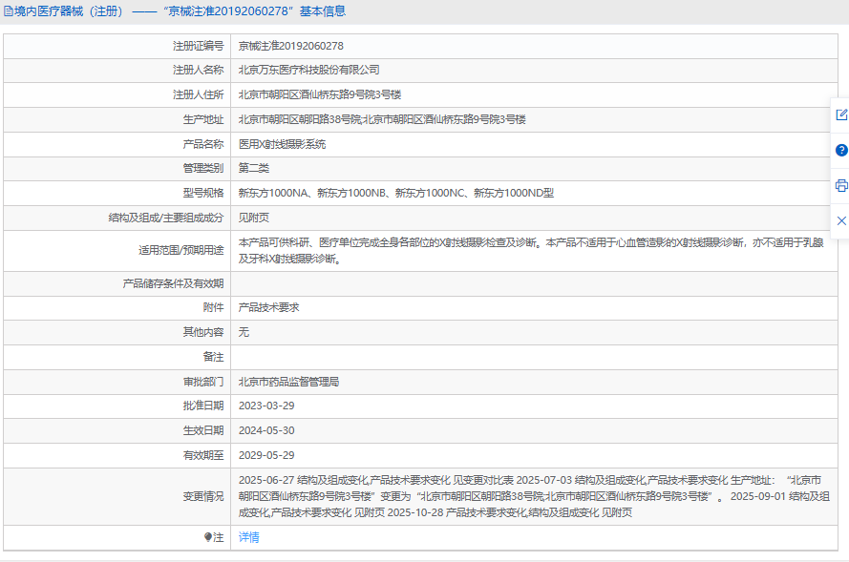Click the 其他内容 label

[x=203, y=332]
